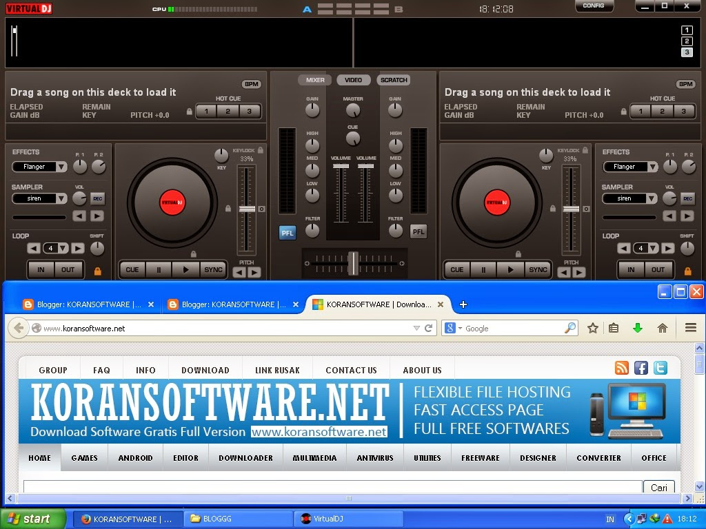Halve left deck loop length arrow
706x529 pixels.
coord(34,248)
